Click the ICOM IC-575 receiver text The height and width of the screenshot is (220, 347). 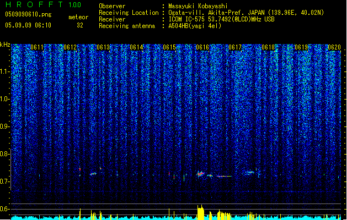221,19
